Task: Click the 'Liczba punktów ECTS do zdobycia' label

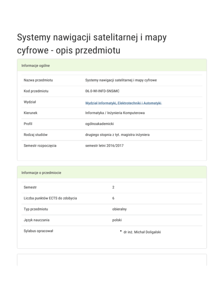Action: pyautogui.click(x=50, y=198)
